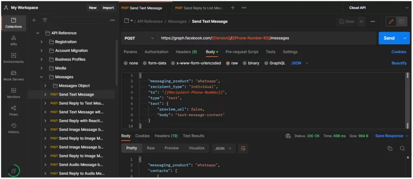This screenshot has height=179, width=413.
Task: Switch to the request Settings tab
Action: 290,52
